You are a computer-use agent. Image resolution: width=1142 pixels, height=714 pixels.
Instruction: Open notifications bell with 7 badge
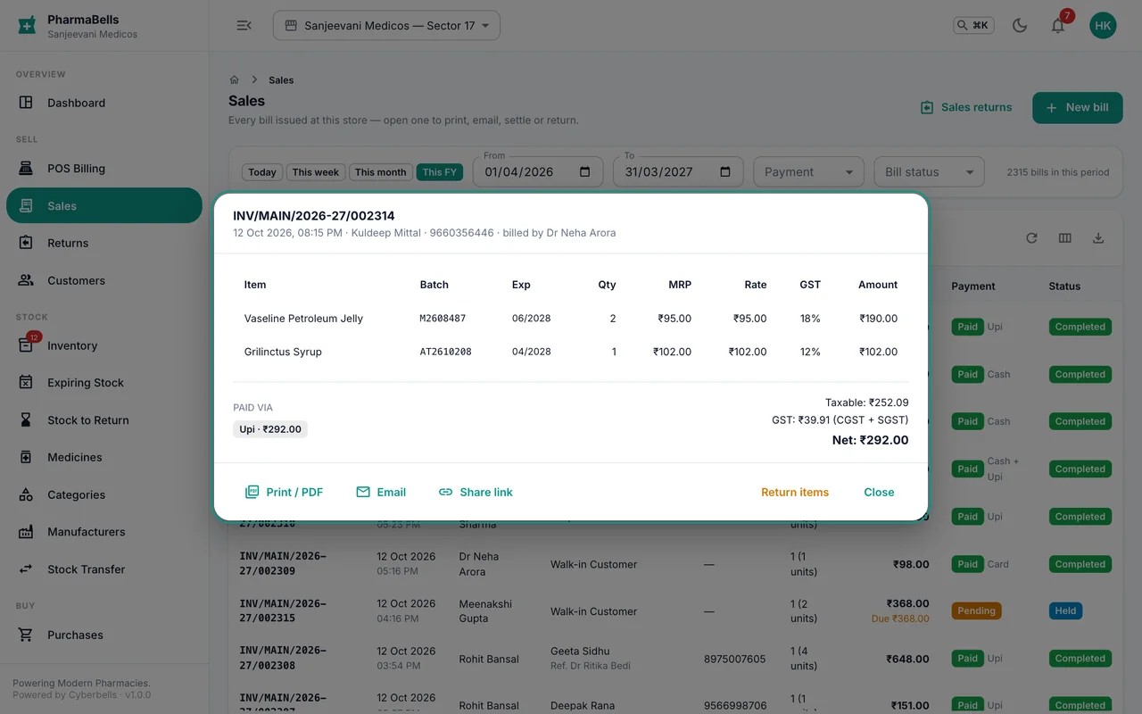pyautogui.click(x=1058, y=26)
